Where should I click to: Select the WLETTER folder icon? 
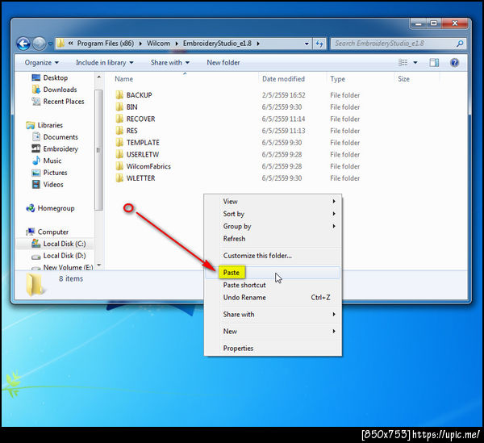point(119,178)
